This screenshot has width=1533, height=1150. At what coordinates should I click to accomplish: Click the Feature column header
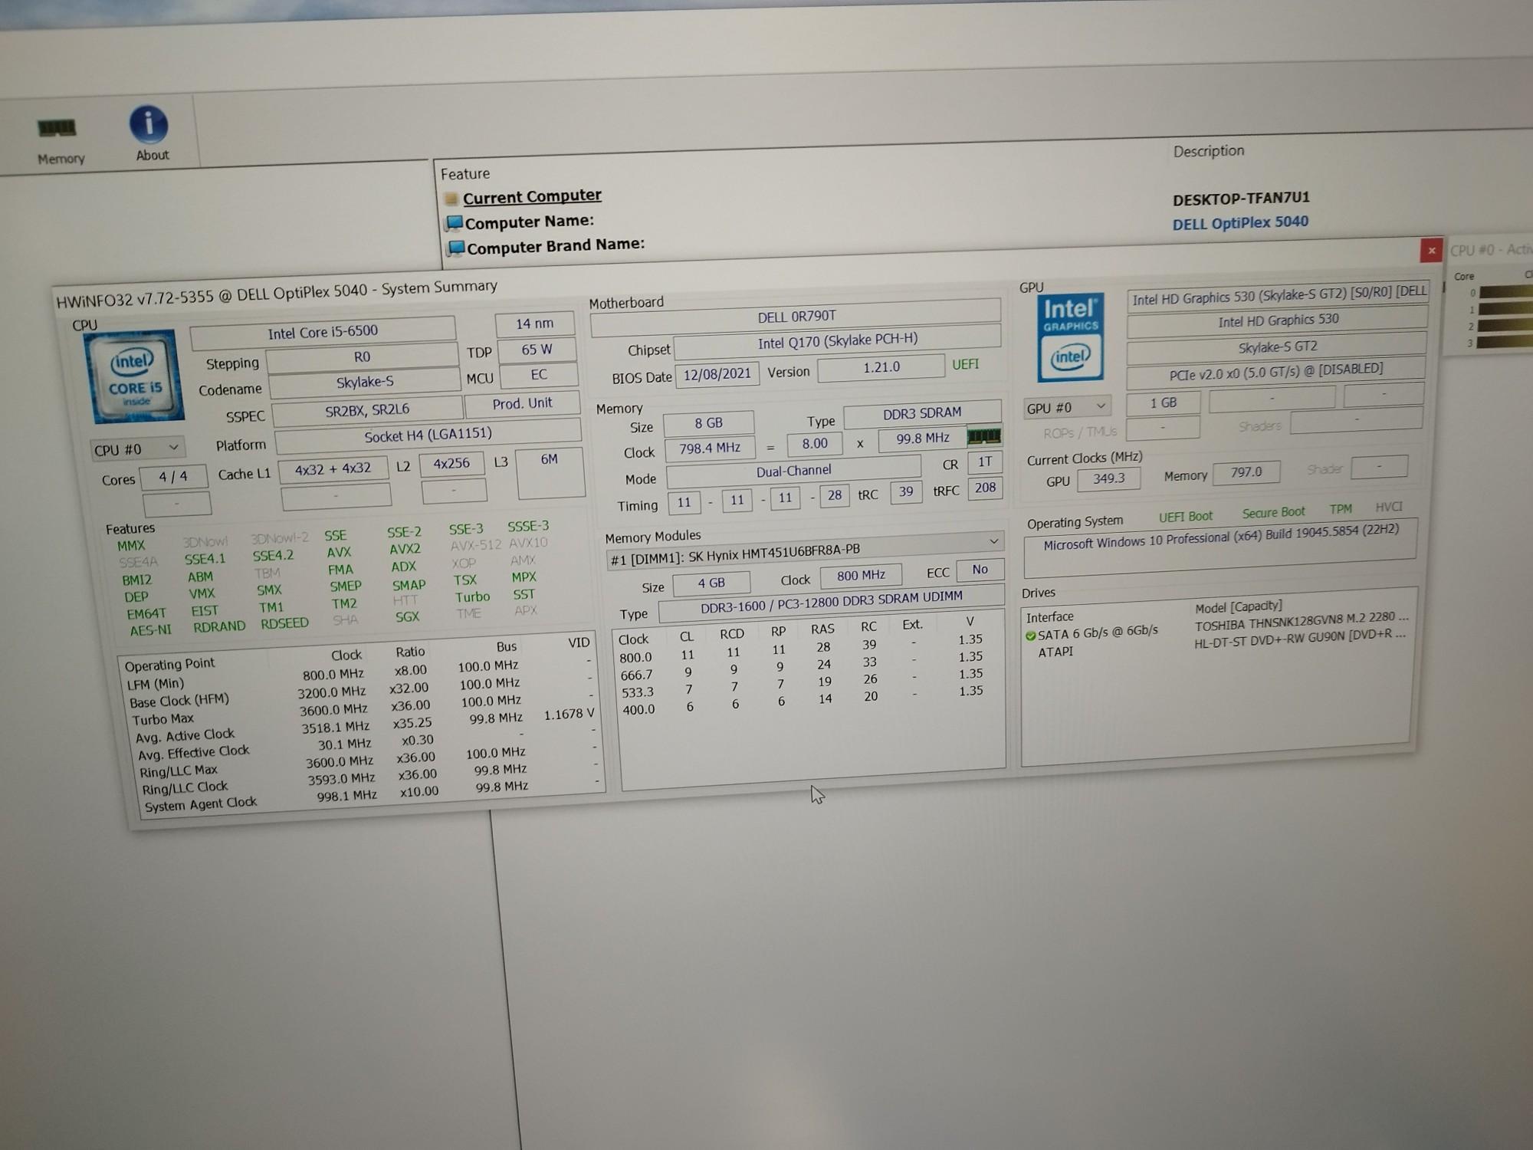coord(464,174)
